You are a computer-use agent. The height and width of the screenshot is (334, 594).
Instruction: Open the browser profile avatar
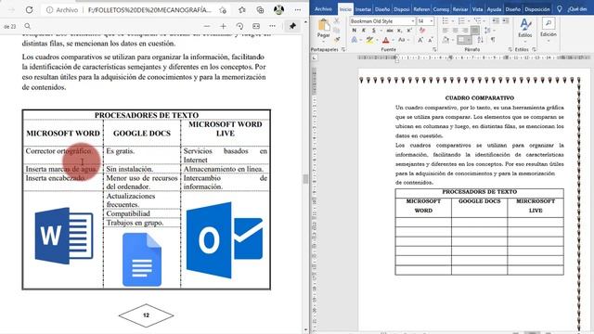click(278, 10)
